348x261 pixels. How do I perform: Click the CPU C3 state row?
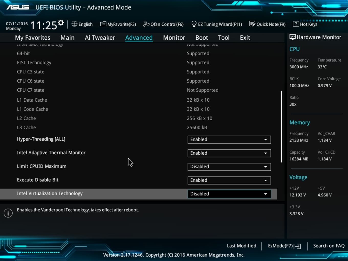coord(138,72)
